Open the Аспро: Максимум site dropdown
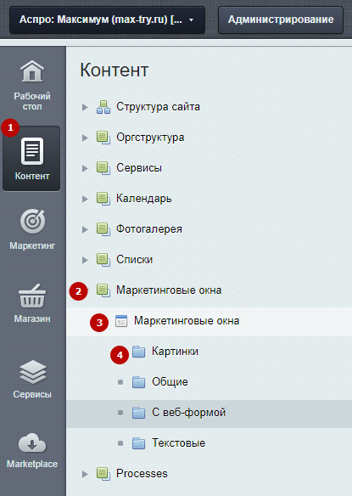352x496 pixels. 107,20
